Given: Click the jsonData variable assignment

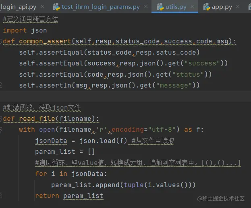Looking at the screenshot, I should click(x=51, y=141).
